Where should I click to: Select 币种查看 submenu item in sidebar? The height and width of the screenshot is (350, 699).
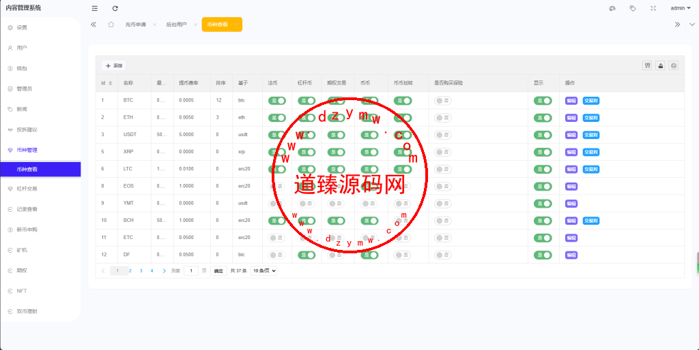40,170
